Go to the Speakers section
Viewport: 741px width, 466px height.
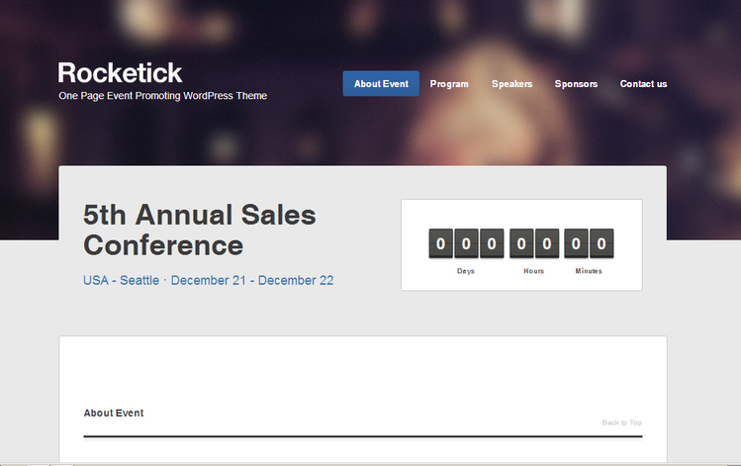pyautogui.click(x=511, y=84)
